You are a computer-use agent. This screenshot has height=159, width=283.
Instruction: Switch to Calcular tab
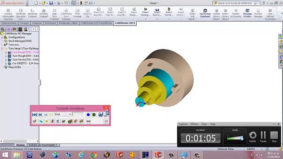pyautogui.click(x=37, y=23)
